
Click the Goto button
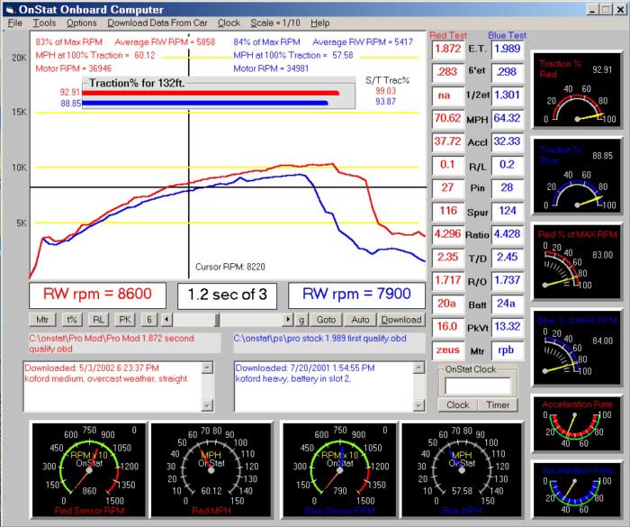(326, 320)
